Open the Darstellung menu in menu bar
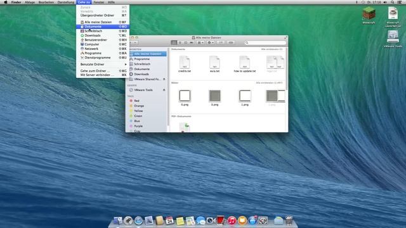 [x=65, y=2]
